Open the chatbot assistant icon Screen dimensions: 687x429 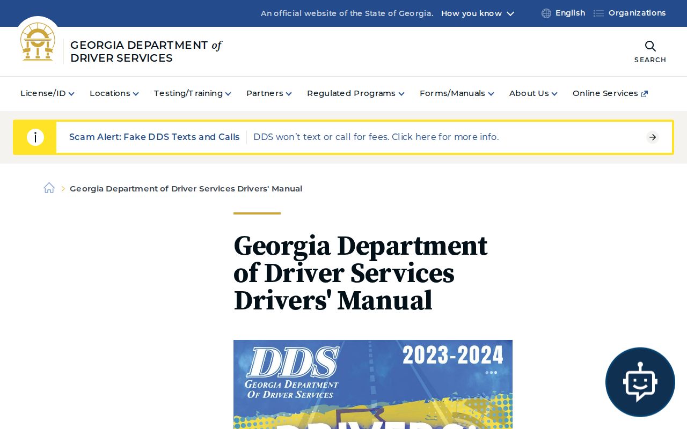coord(640,382)
